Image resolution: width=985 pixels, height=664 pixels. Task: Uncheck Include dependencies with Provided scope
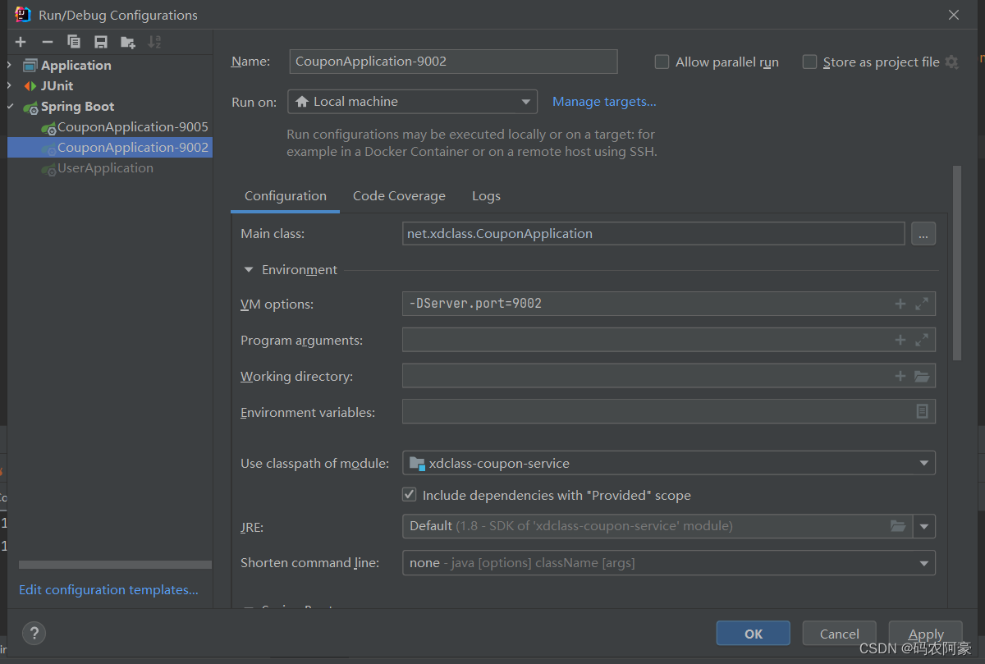coord(409,495)
